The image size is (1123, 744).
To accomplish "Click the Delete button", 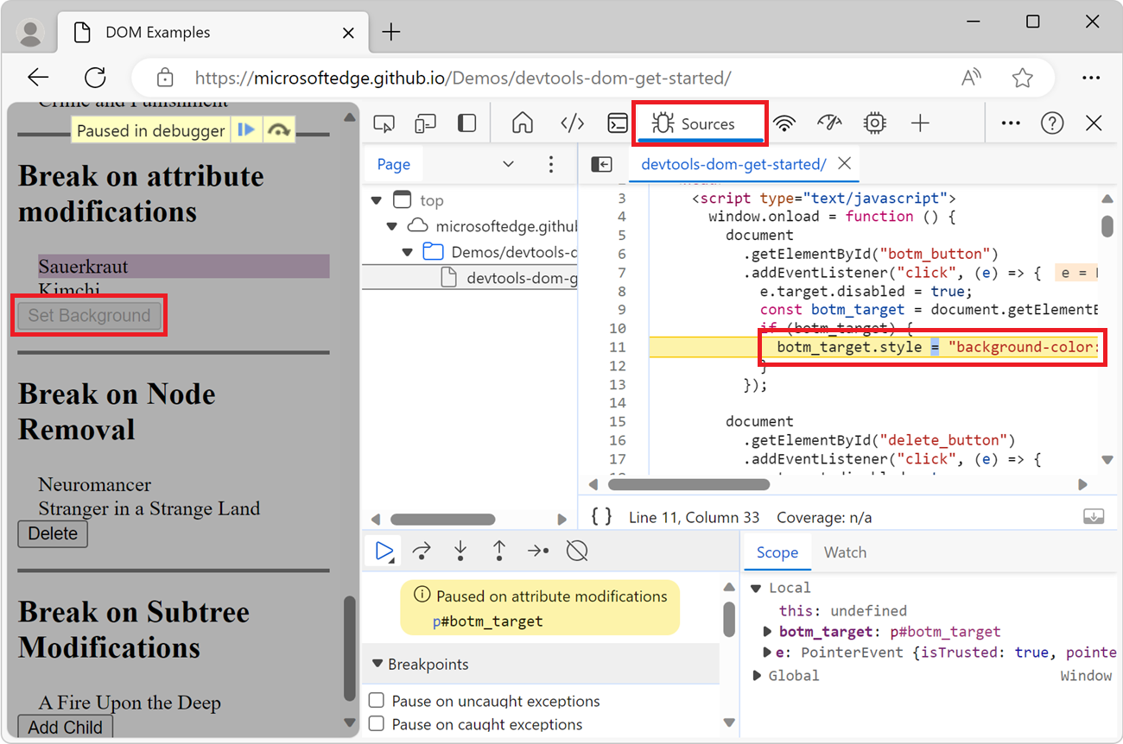I will coord(53,533).
